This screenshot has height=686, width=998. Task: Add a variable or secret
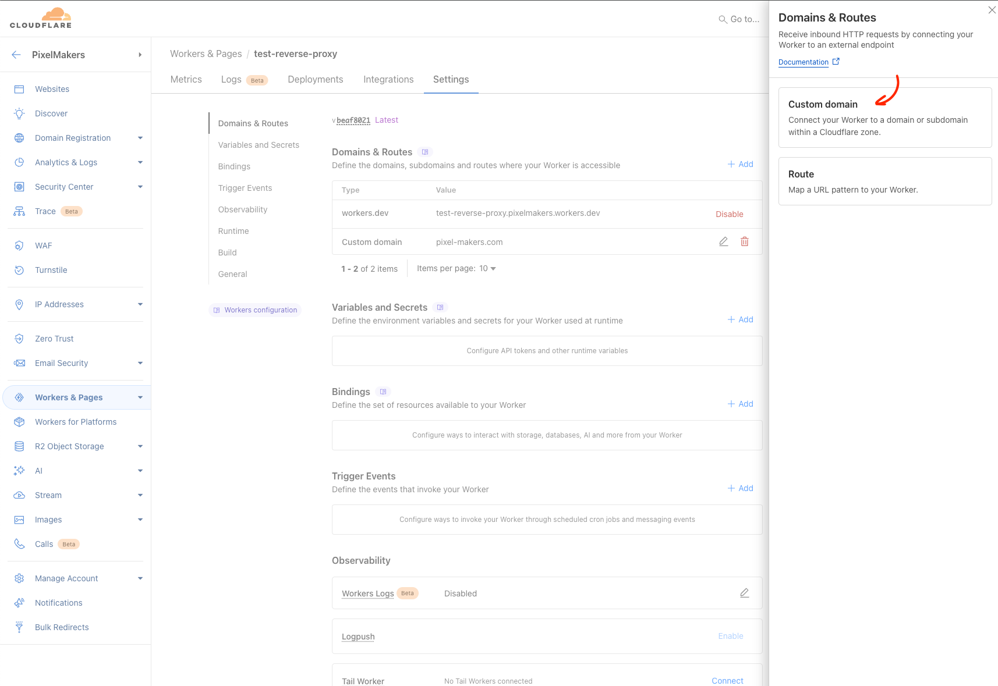741,319
